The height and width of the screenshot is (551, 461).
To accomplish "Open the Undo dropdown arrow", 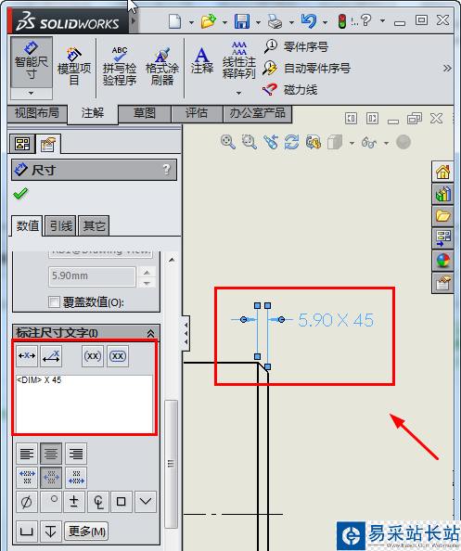I will [x=325, y=22].
